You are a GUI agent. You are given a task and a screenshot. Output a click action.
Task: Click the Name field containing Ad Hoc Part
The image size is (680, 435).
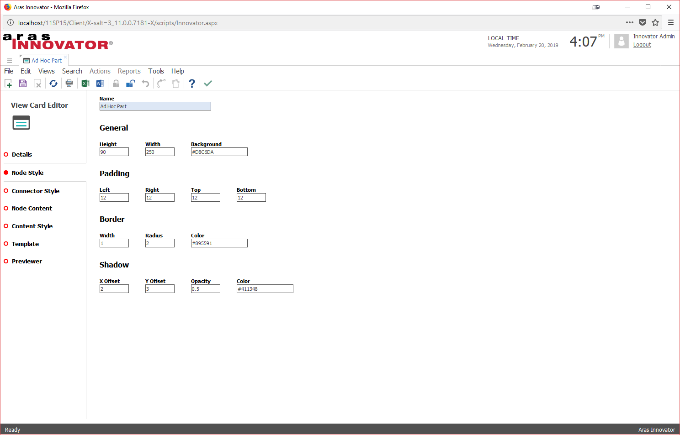pos(155,106)
